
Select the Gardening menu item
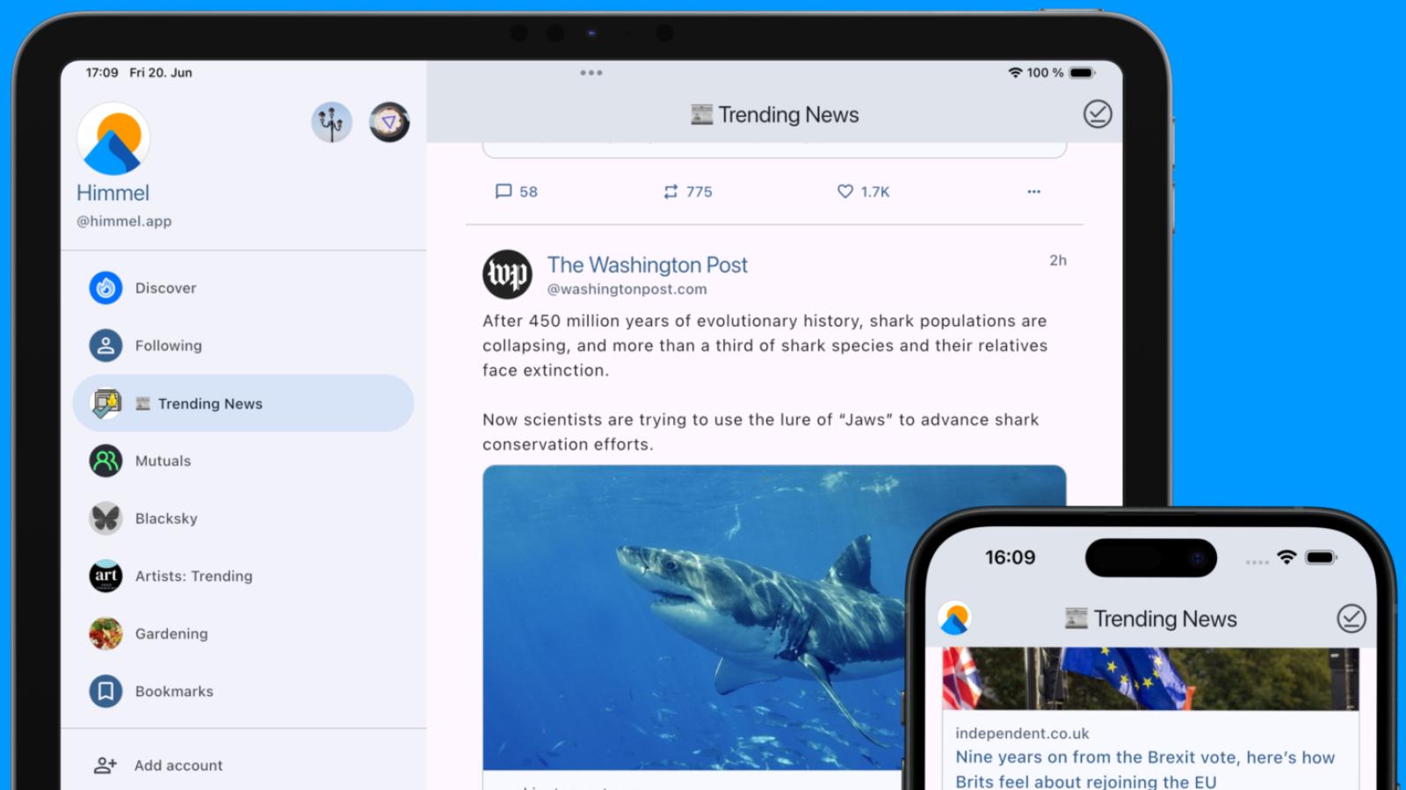pos(243,634)
